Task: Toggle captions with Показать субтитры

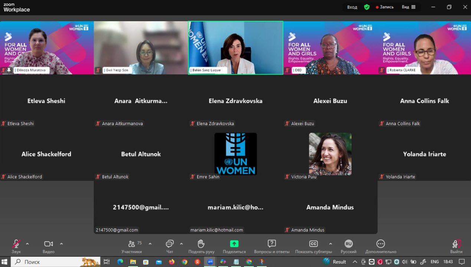Action: pyautogui.click(x=313, y=247)
